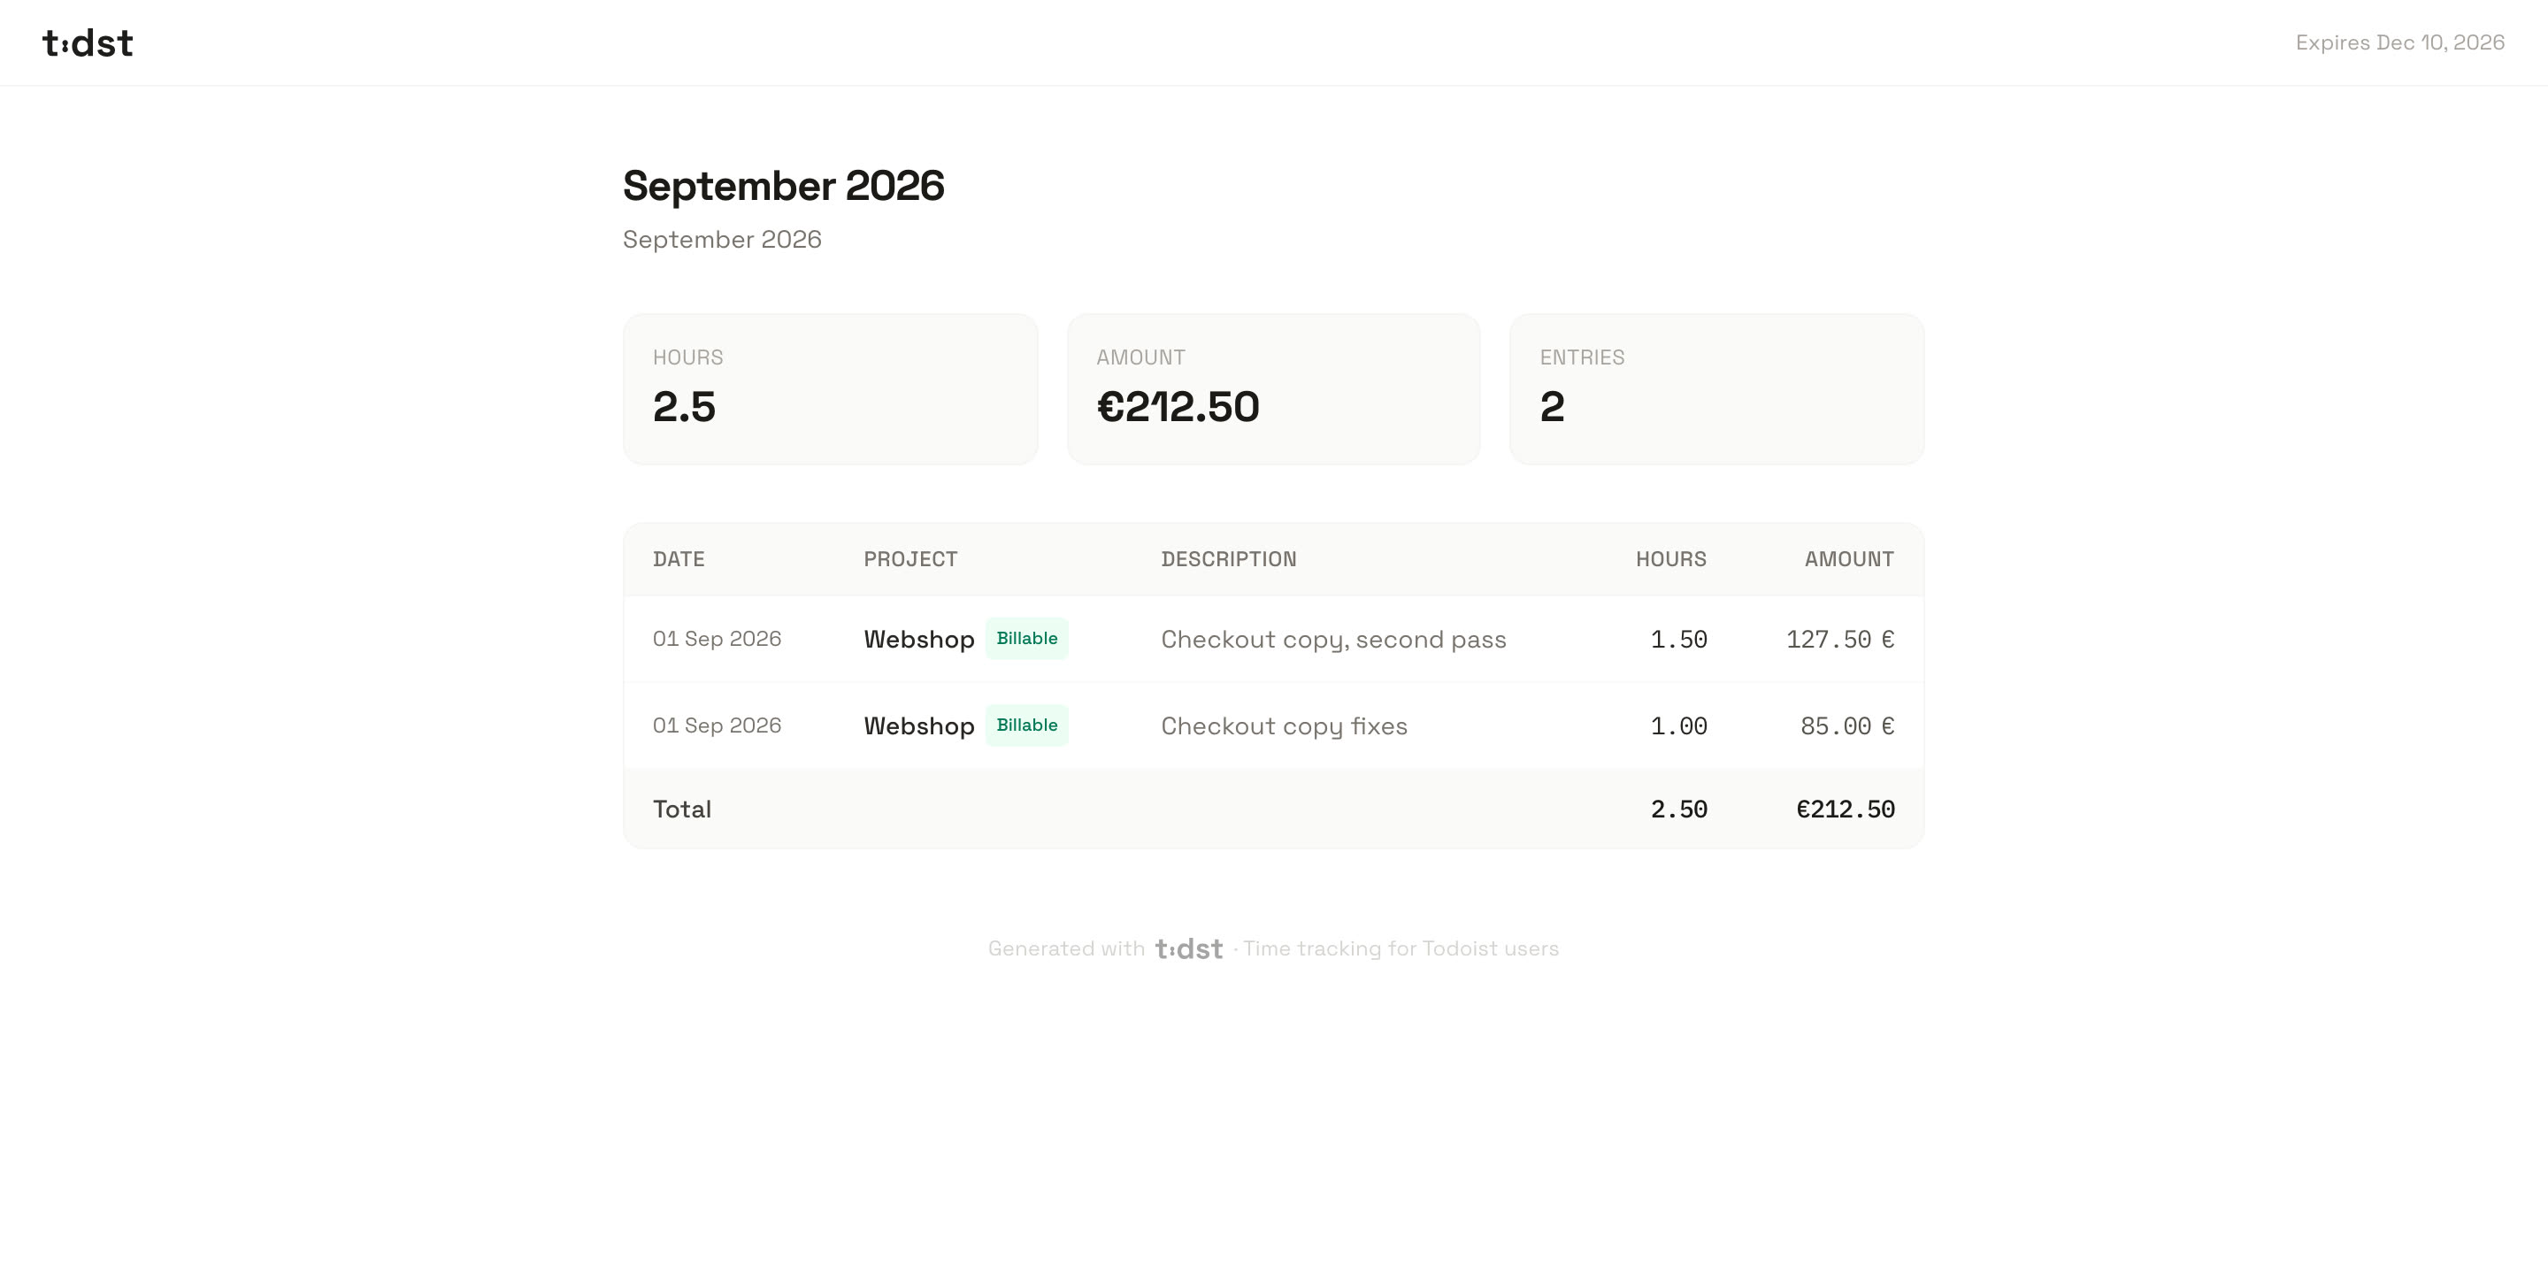This screenshot has width=2548, height=1274.
Task: Click the September 2026 page heading
Action: click(783, 186)
